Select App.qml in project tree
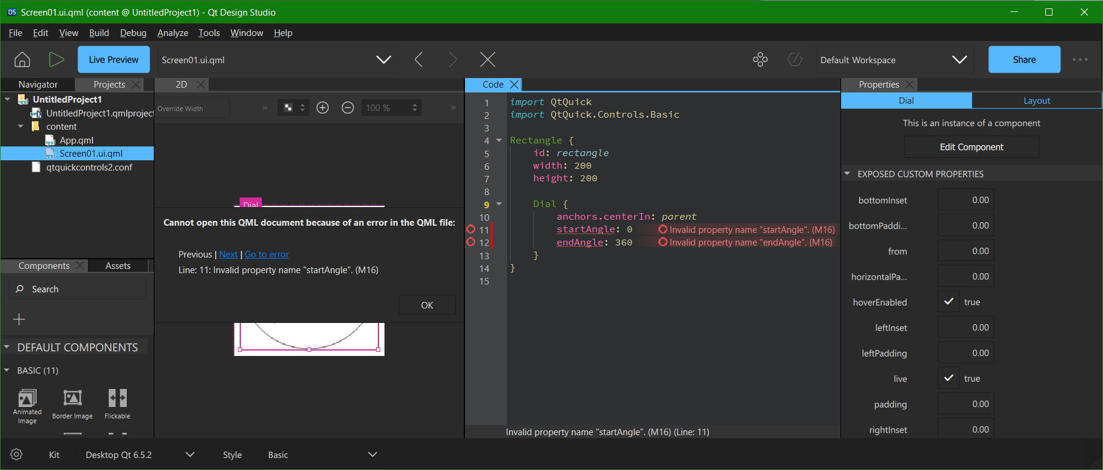Viewport: 1103px width, 470px height. [76, 140]
